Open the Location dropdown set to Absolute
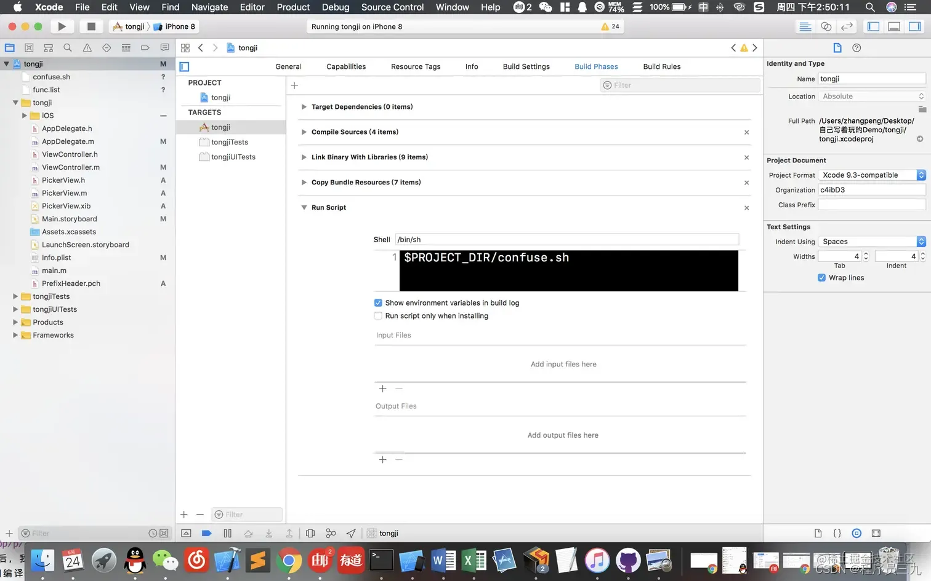This screenshot has width=931, height=581. [x=872, y=97]
